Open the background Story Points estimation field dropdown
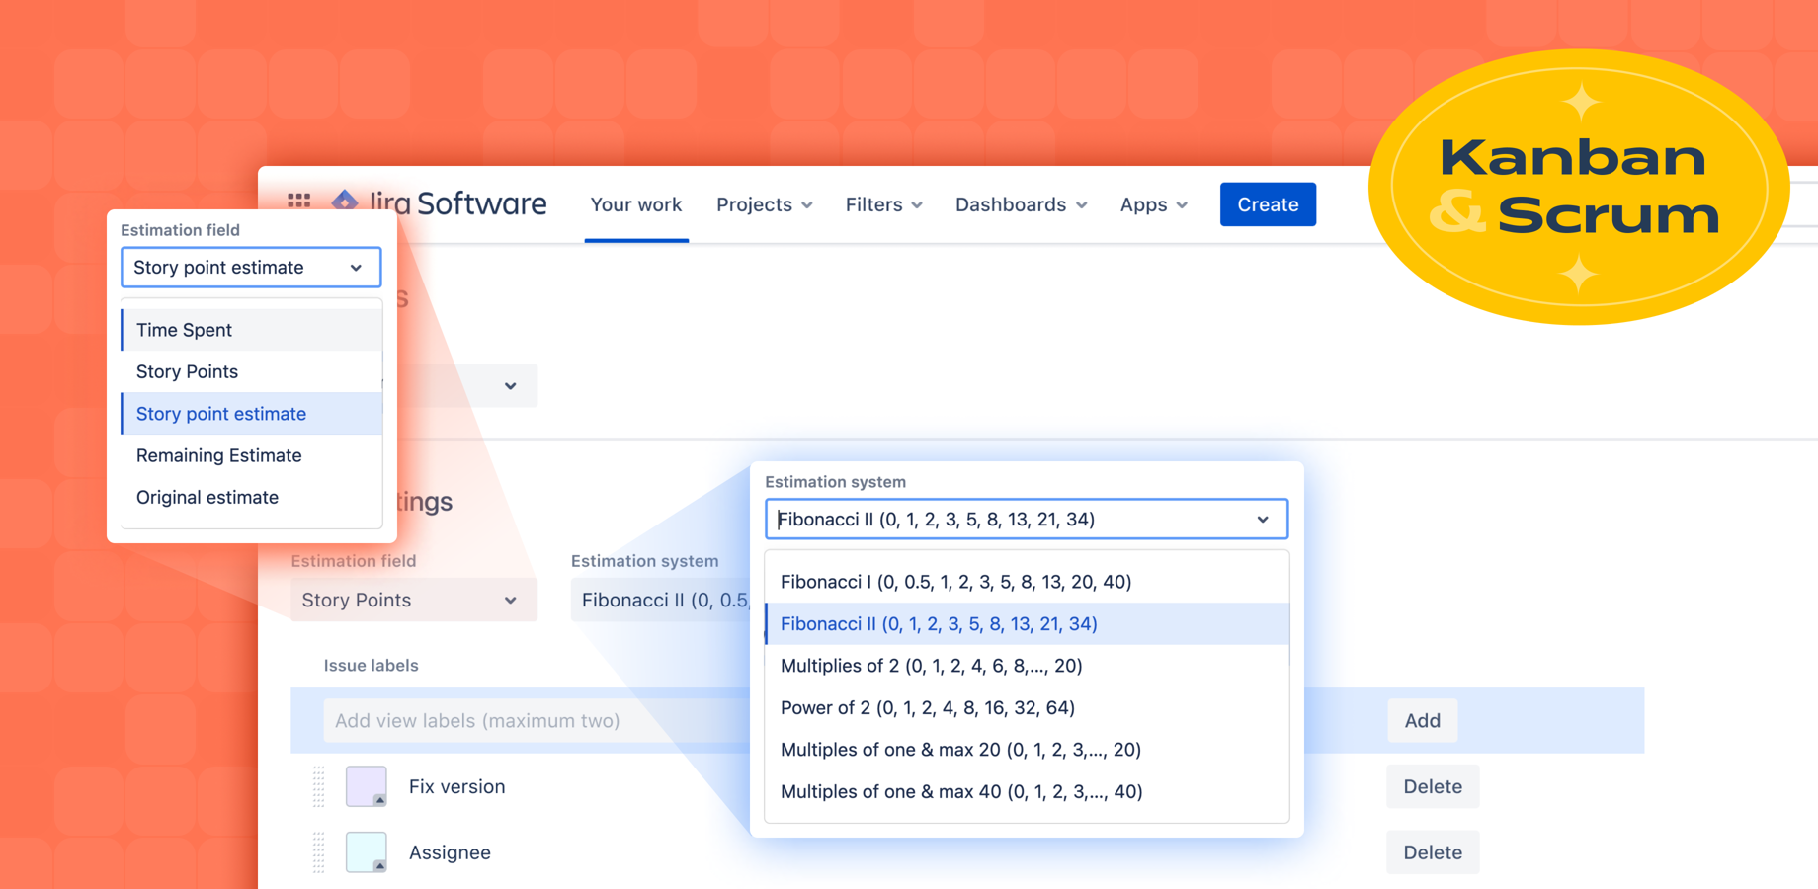Viewport: 1818px width, 889px height. (x=414, y=600)
